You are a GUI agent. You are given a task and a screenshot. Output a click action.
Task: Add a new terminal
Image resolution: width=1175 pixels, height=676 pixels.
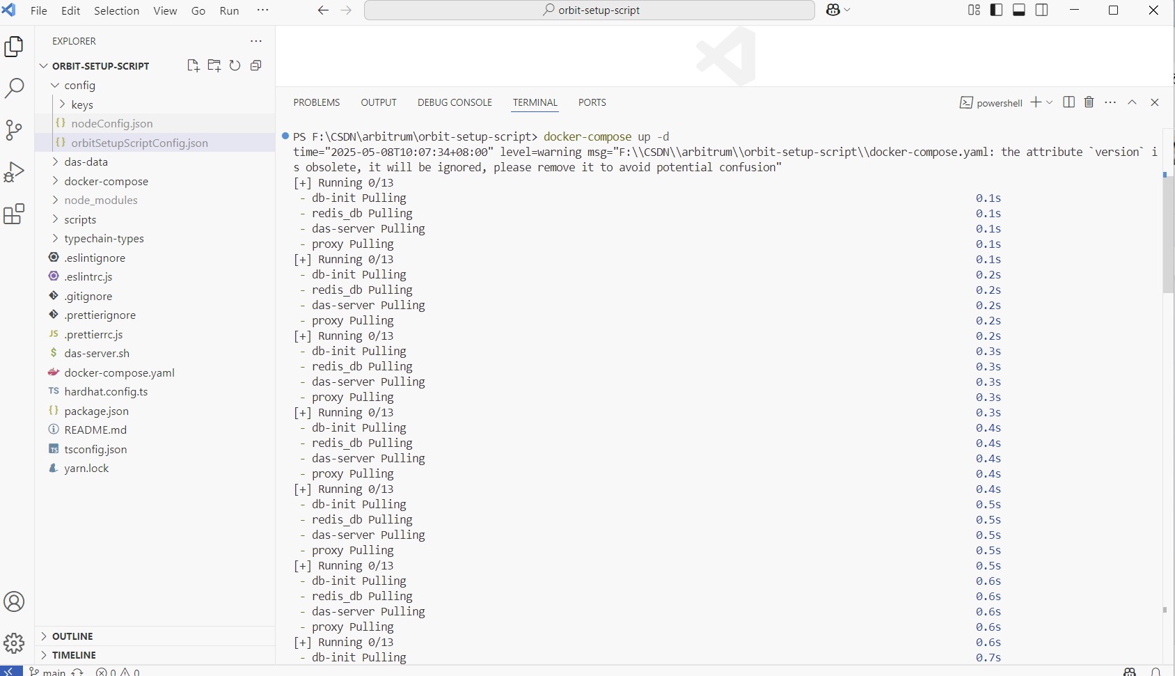click(1036, 102)
